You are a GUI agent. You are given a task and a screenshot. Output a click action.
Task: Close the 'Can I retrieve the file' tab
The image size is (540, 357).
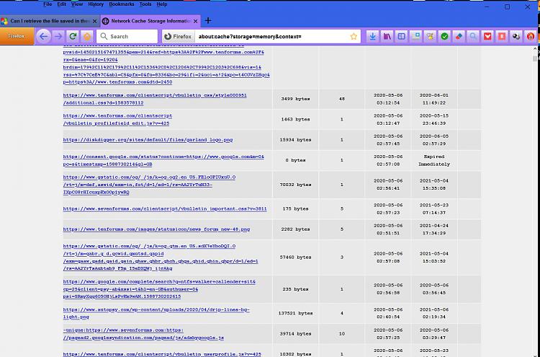94,21
